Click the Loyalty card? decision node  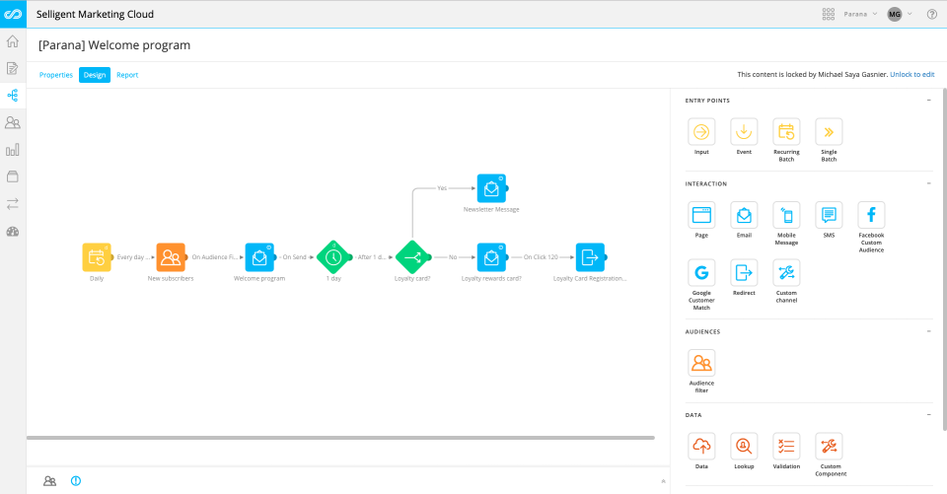tap(412, 257)
